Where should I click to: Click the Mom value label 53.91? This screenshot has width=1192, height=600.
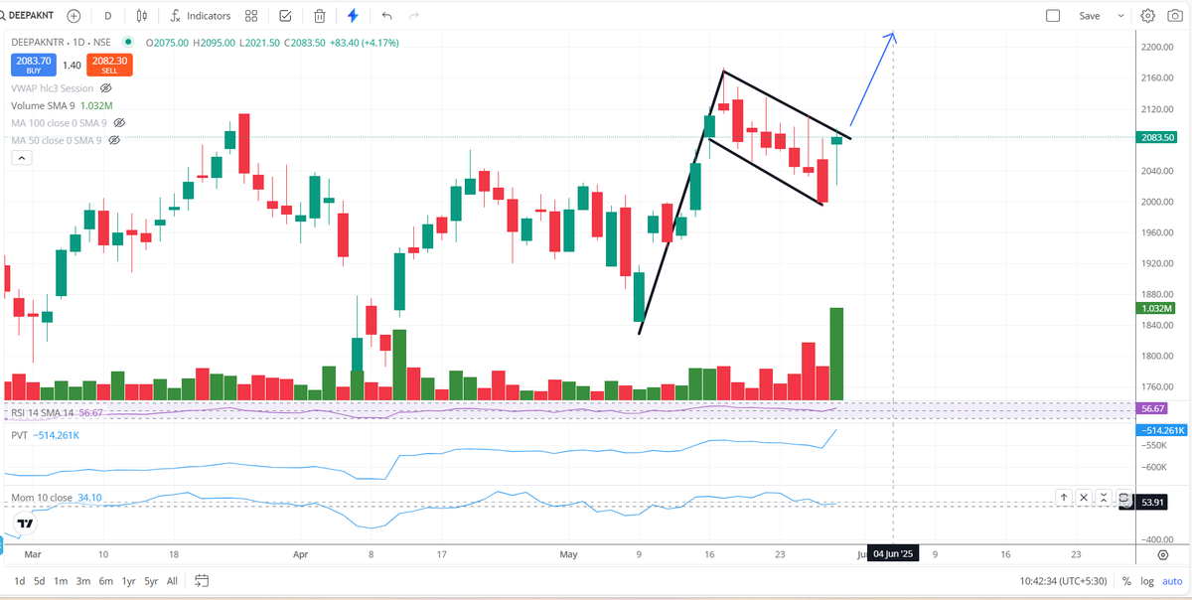pos(1153,503)
